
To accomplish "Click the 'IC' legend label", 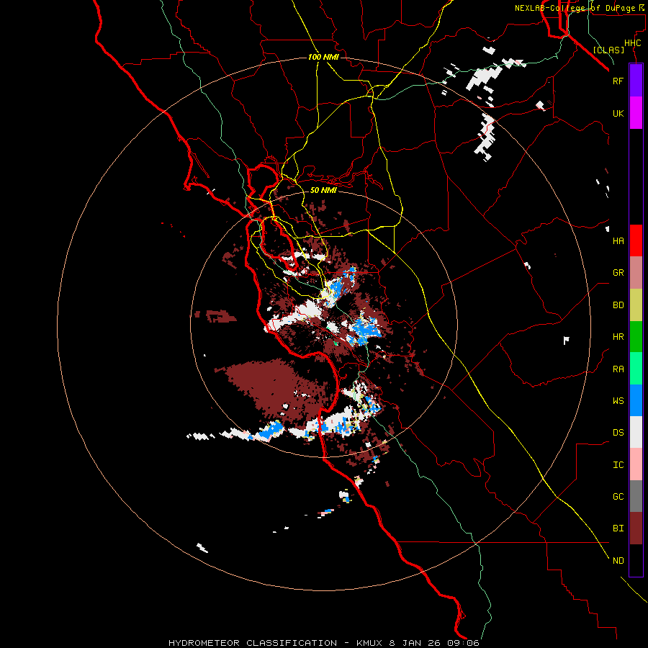I will point(618,465).
